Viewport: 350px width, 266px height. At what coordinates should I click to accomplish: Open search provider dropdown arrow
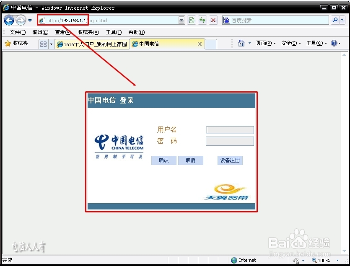342,20
